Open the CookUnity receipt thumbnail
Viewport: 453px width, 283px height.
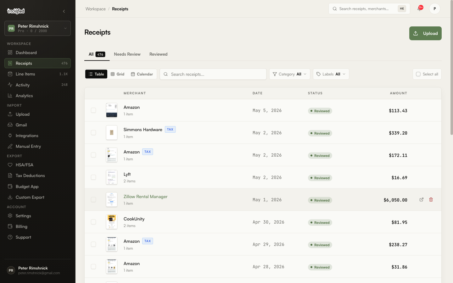(x=112, y=222)
